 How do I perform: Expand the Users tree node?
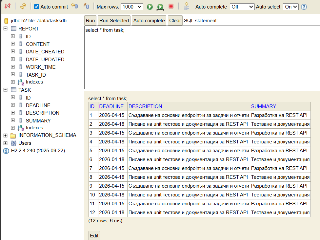(5, 143)
